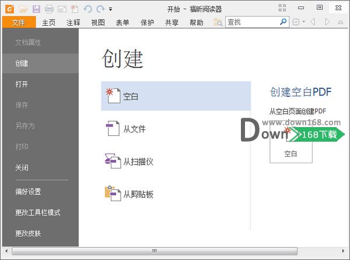
Task: Click the magnifier icon in the find box
Action: click(283, 22)
